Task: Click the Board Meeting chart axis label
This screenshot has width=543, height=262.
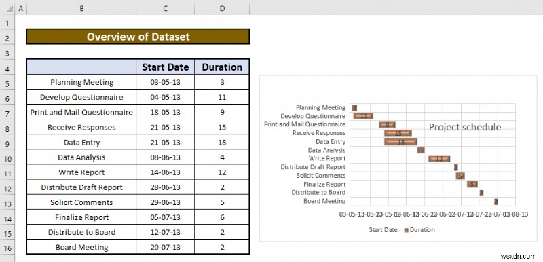Action: tap(324, 201)
